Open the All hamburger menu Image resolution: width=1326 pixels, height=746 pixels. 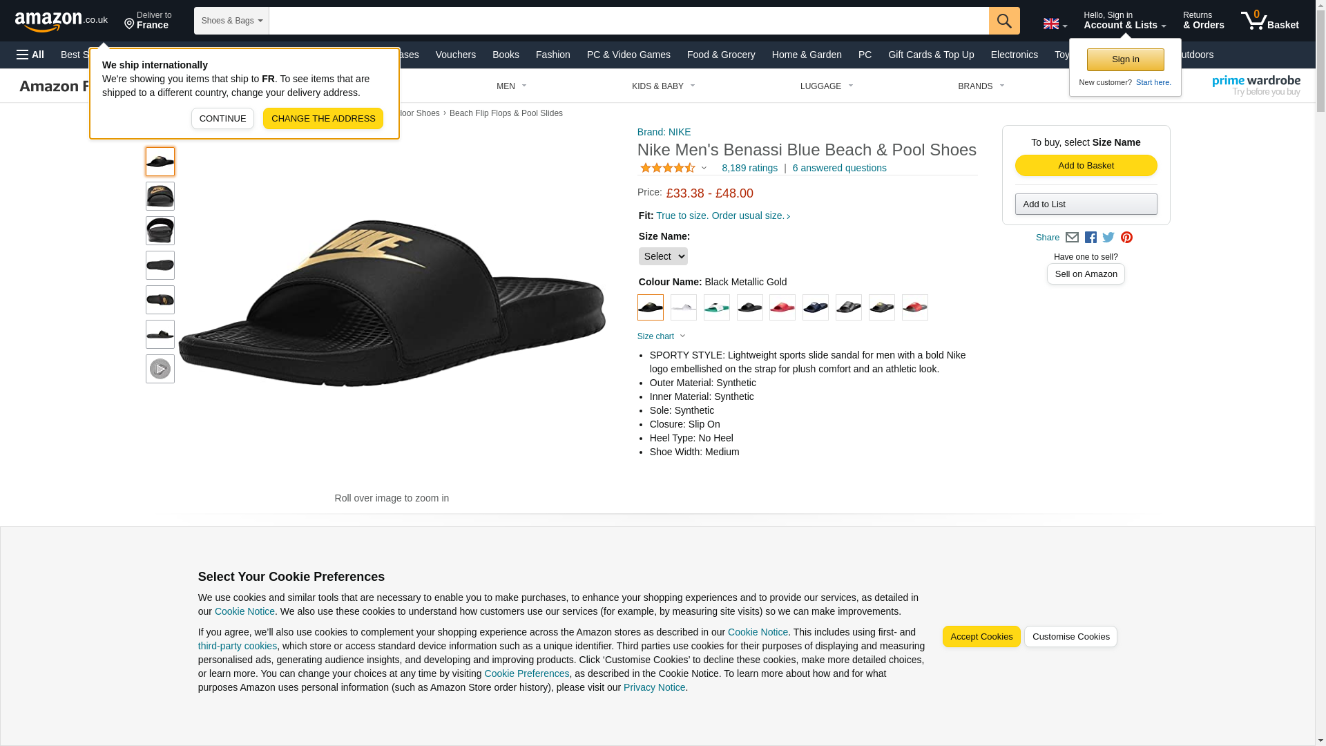pyautogui.click(x=30, y=55)
